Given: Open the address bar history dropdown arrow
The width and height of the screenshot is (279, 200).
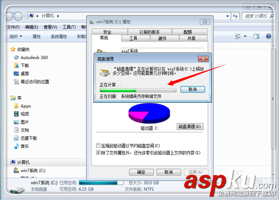Looking at the screenshot, I should tap(228, 16).
